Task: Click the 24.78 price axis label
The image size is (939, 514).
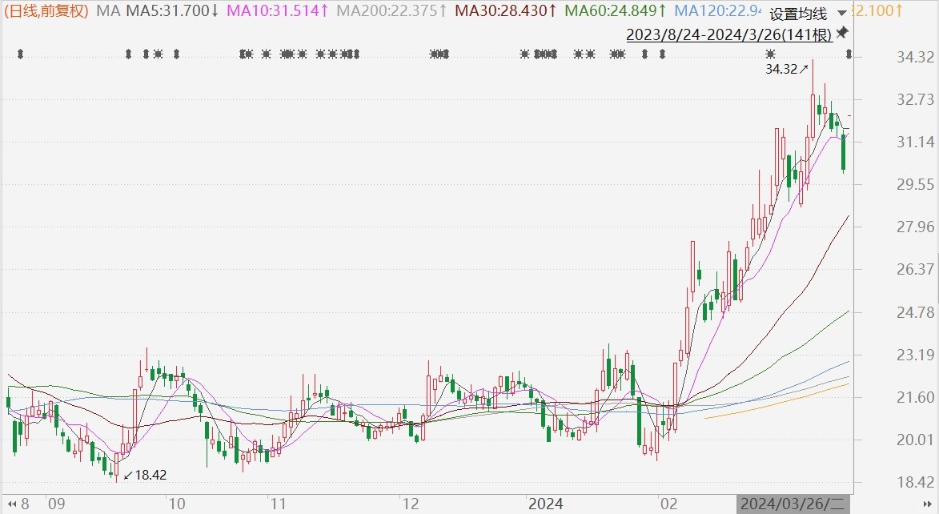Action: click(915, 312)
